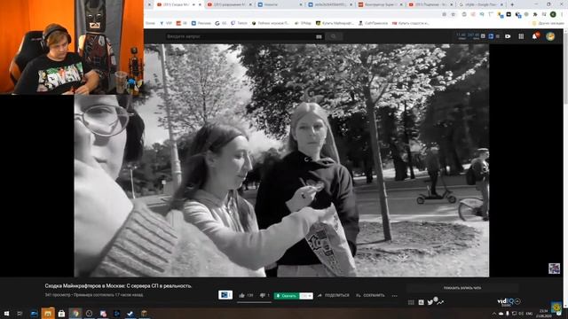
Task: Click the blue highlighted icon left of like button
Action: (225, 295)
